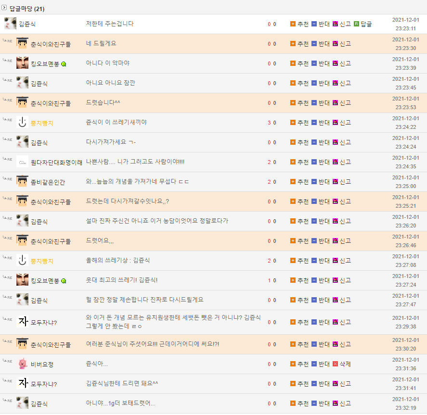Open 비버요정 username link
The height and width of the screenshot is (415, 427).
(42, 365)
